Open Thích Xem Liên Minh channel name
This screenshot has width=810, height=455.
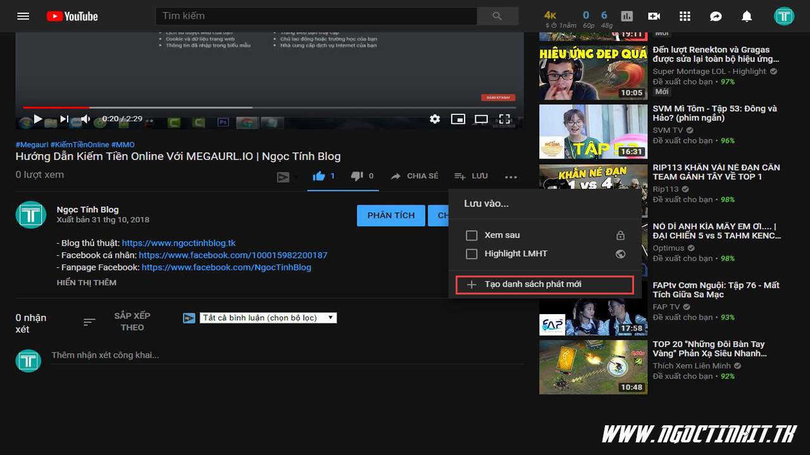692,366
